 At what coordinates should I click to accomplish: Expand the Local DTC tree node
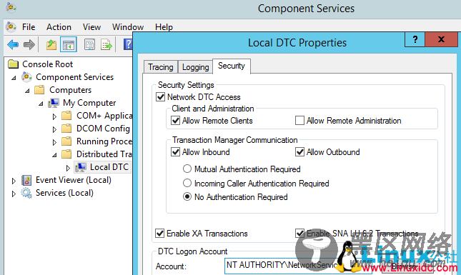coord(68,168)
